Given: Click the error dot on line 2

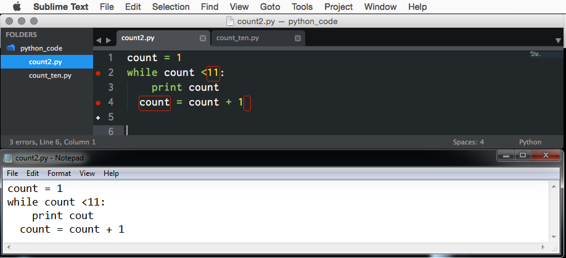Looking at the screenshot, I should tap(98, 73).
